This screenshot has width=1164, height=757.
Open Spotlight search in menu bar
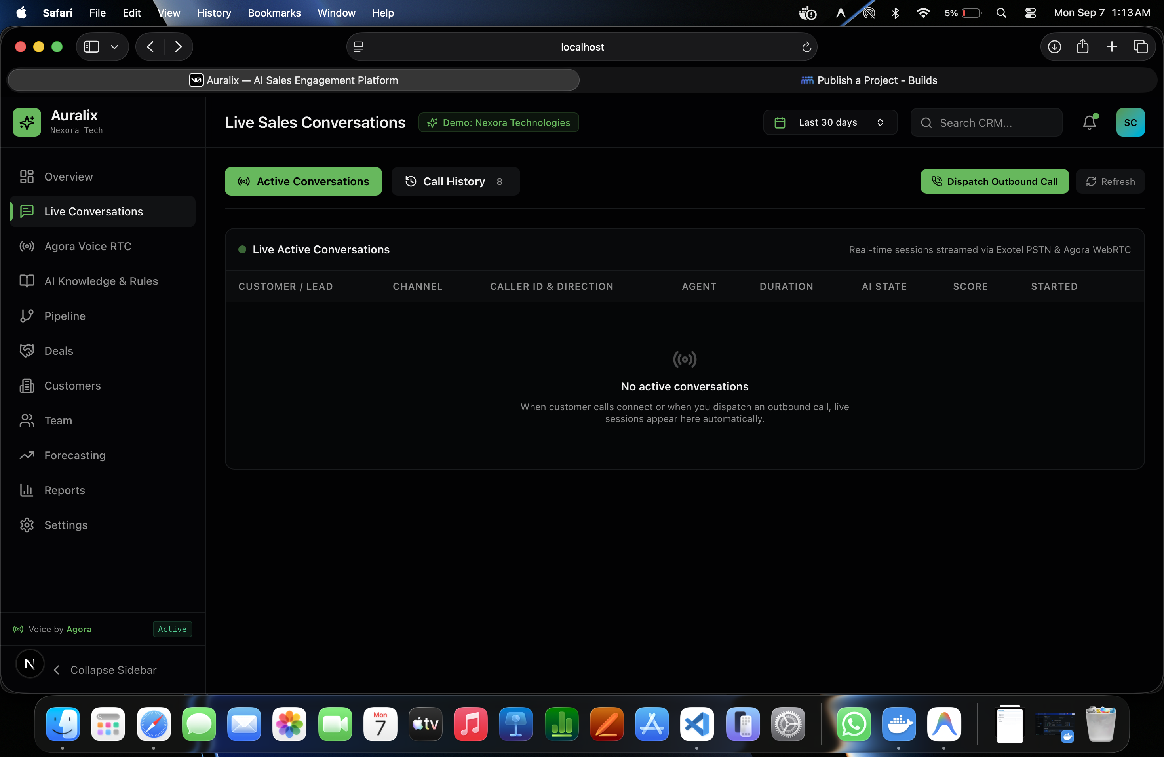pyautogui.click(x=1001, y=13)
